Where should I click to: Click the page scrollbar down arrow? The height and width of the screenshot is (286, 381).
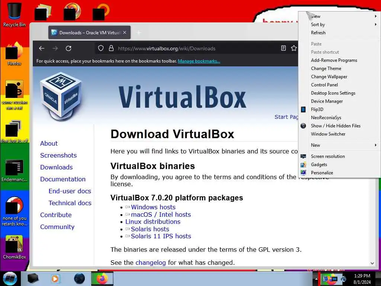(372, 263)
